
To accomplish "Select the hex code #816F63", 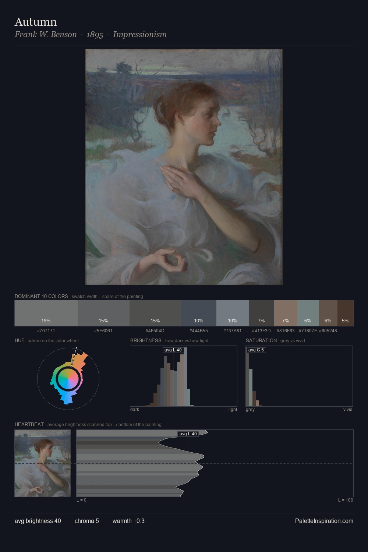I will [286, 331].
